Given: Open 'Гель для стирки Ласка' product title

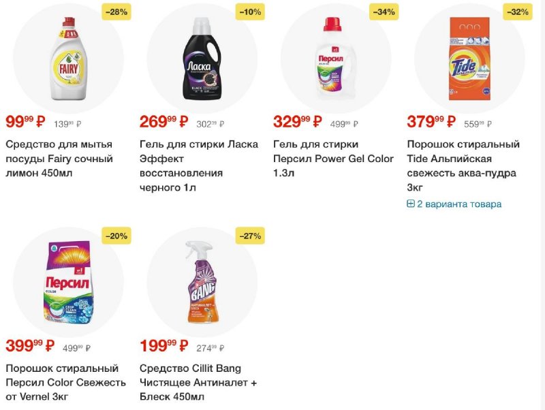Looking at the screenshot, I should 199,165.
